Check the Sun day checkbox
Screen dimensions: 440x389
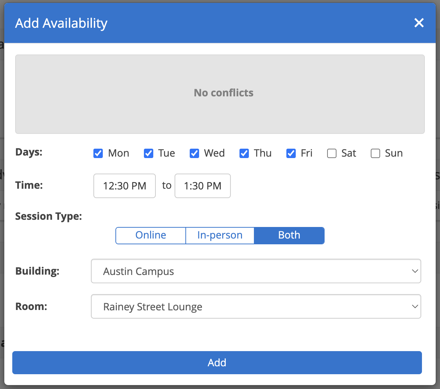coord(375,153)
